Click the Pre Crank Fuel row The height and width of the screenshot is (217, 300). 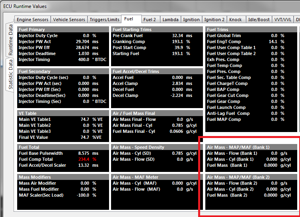(x=157, y=36)
